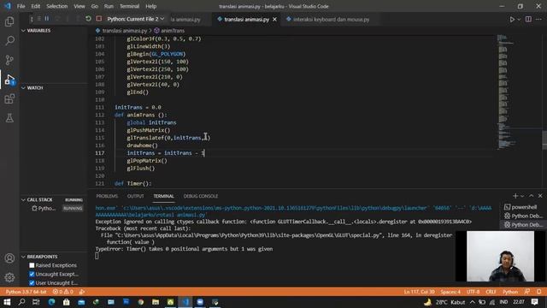Open the Accounts menu icon
The image size is (547, 308).
tap(9, 258)
